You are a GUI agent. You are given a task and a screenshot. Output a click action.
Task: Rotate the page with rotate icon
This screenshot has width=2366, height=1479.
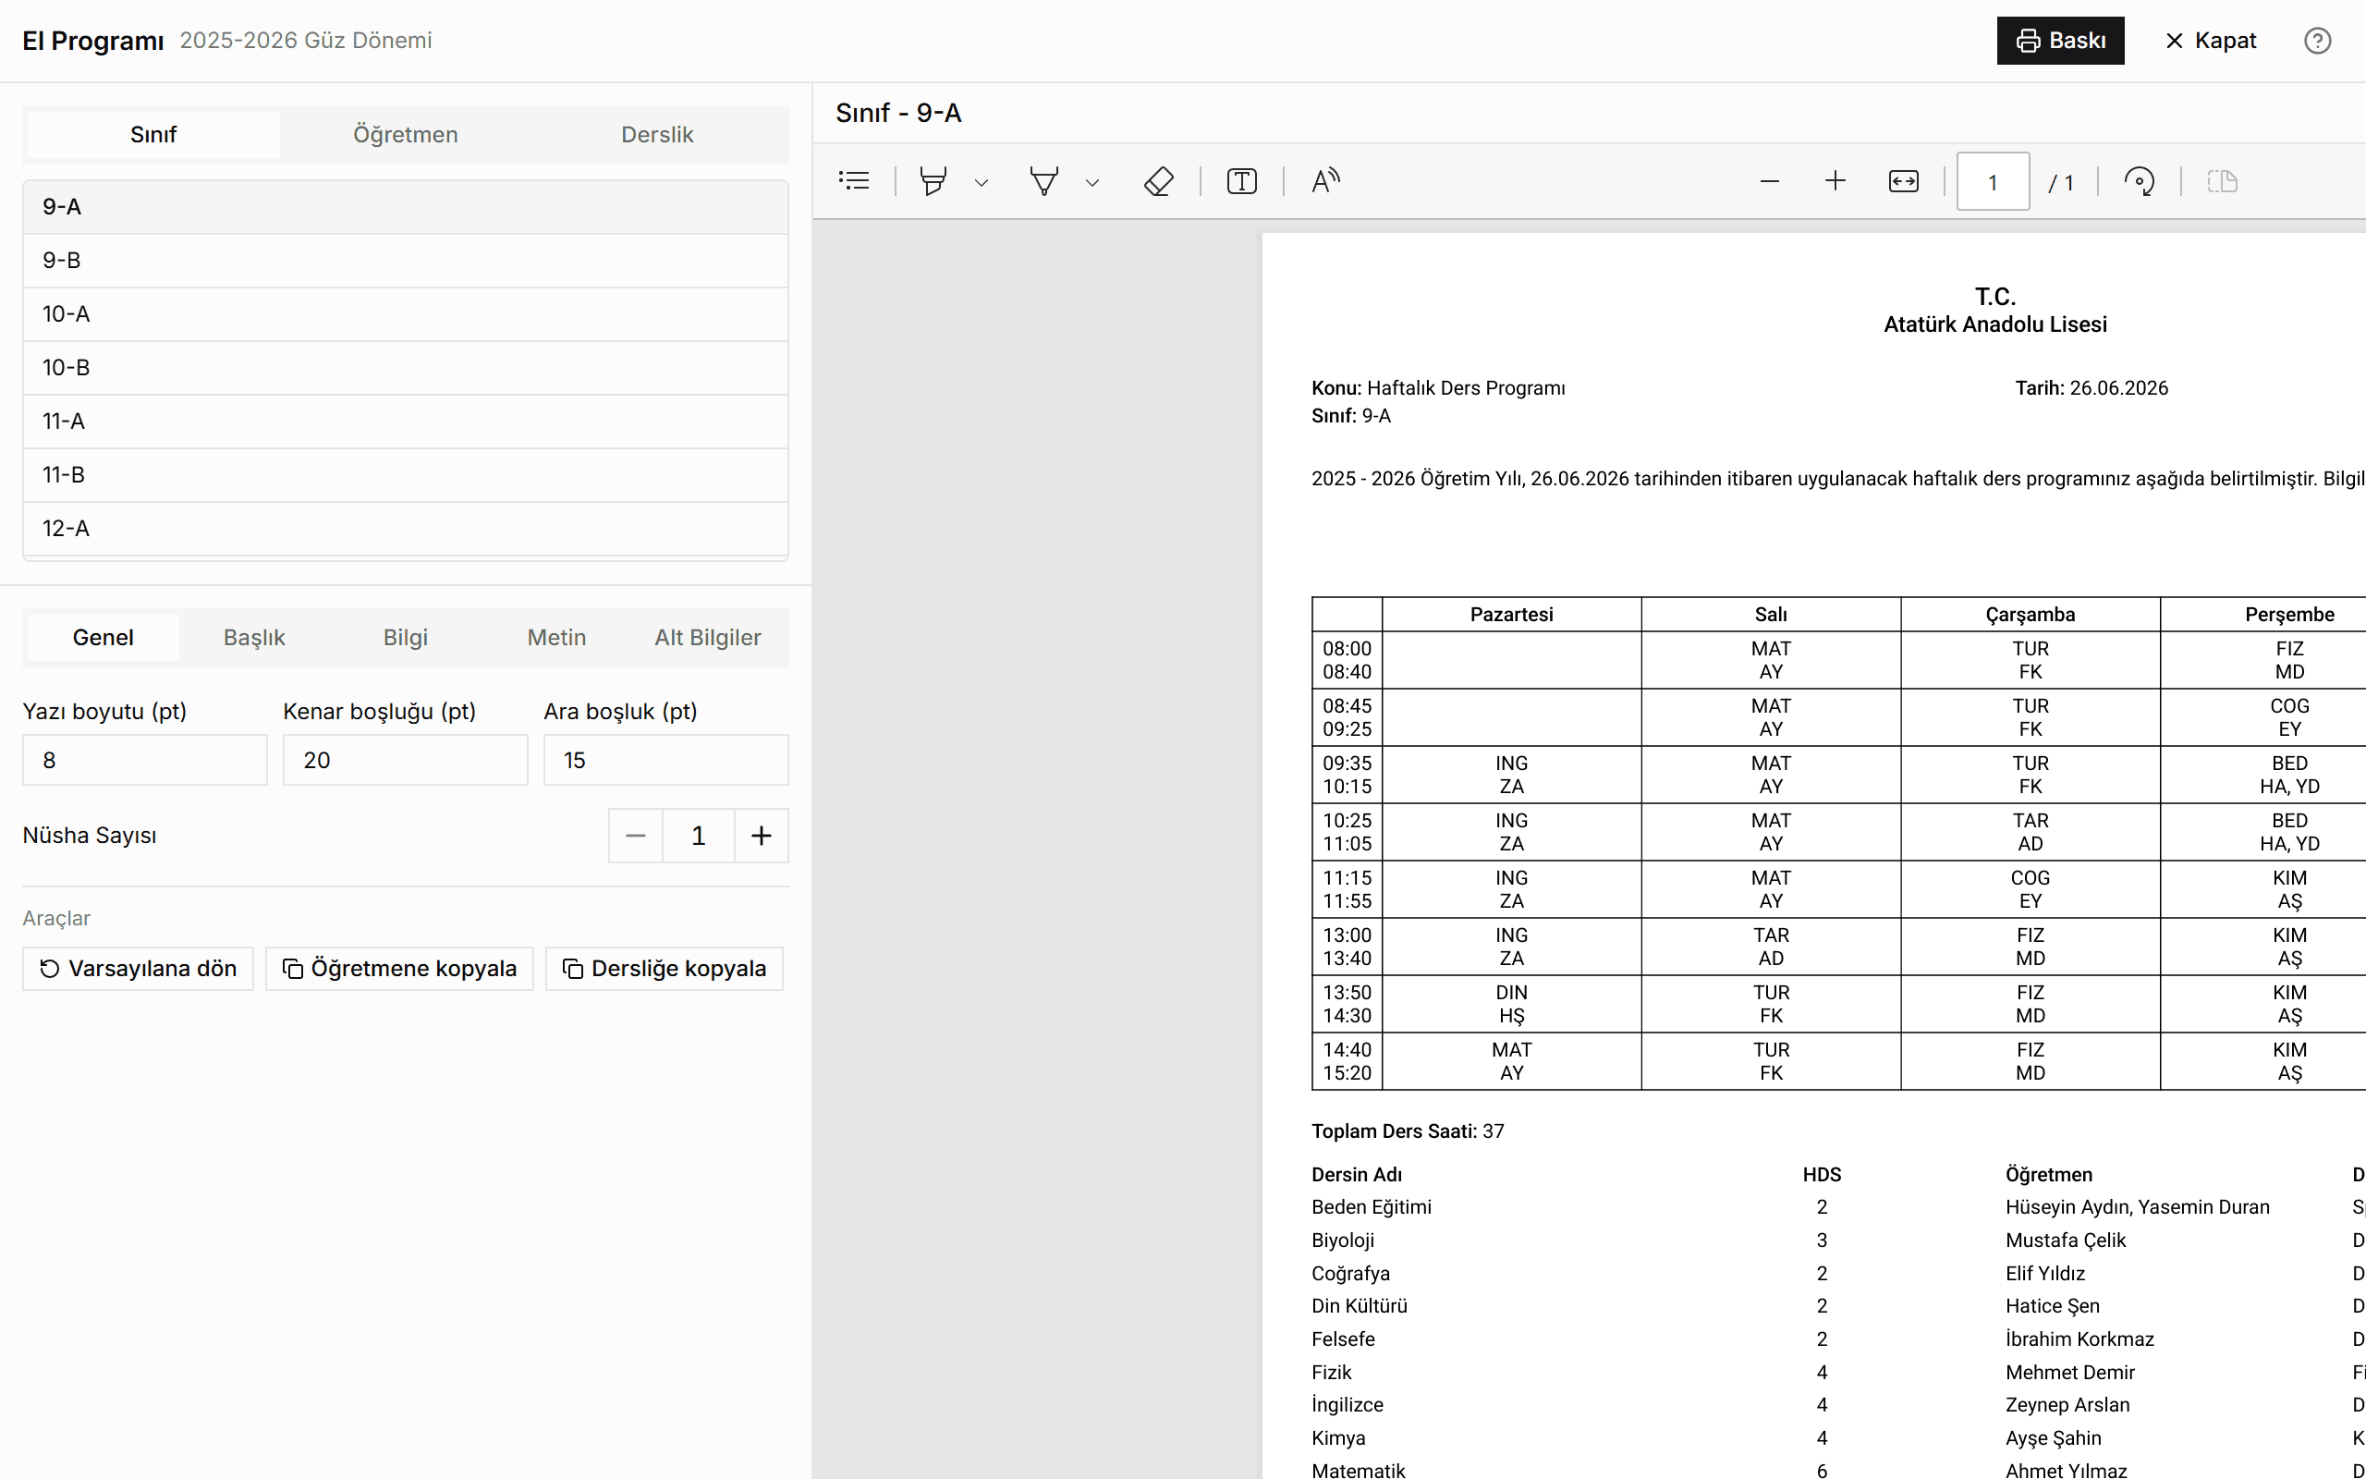[2140, 181]
